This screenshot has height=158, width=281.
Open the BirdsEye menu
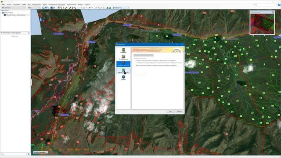tap(80, 5)
